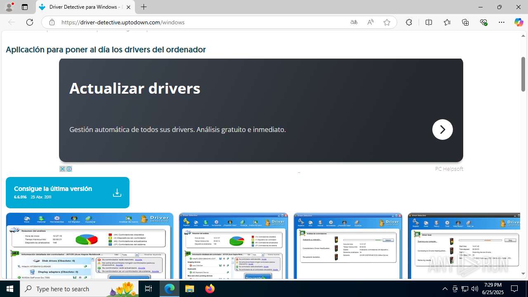Open the Copilot sidebar icon
The width and height of the screenshot is (528, 297).
click(x=519, y=22)
